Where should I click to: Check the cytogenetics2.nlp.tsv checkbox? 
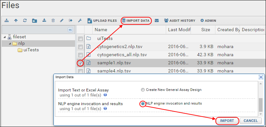pos(80,47)
